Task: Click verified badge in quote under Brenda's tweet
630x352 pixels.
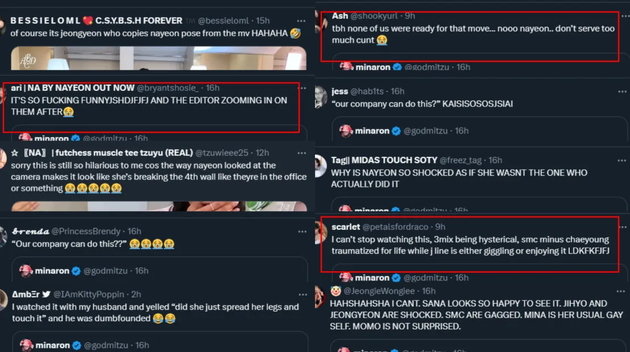Action: pos(76,271)
